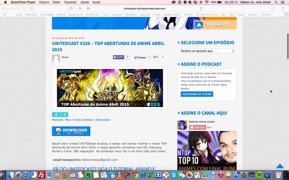Click the Tweetar button
Image resolution: width=289 pixels, height=180 pixels.
tap(140, 57)
